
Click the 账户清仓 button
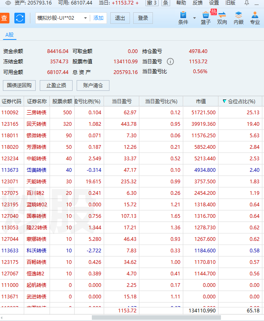93,85
